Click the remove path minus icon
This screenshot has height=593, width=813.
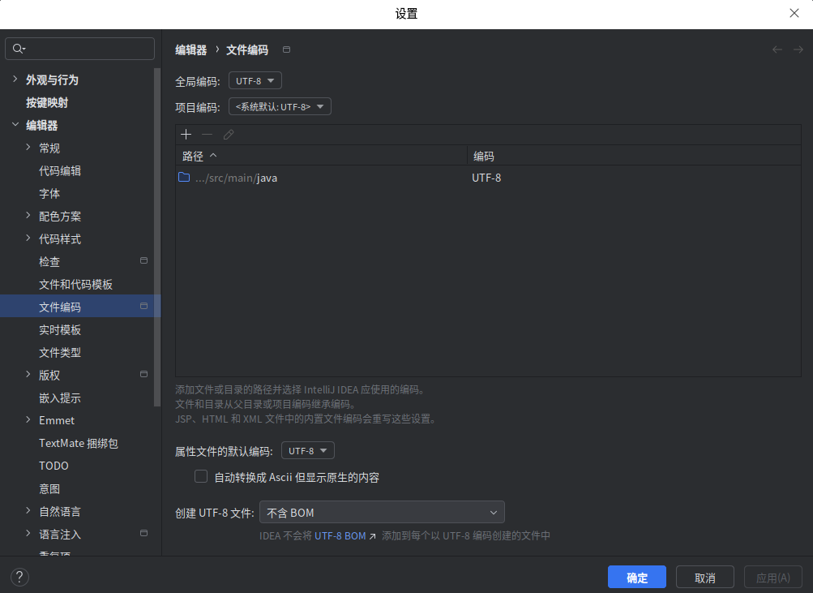pos(208,135)
